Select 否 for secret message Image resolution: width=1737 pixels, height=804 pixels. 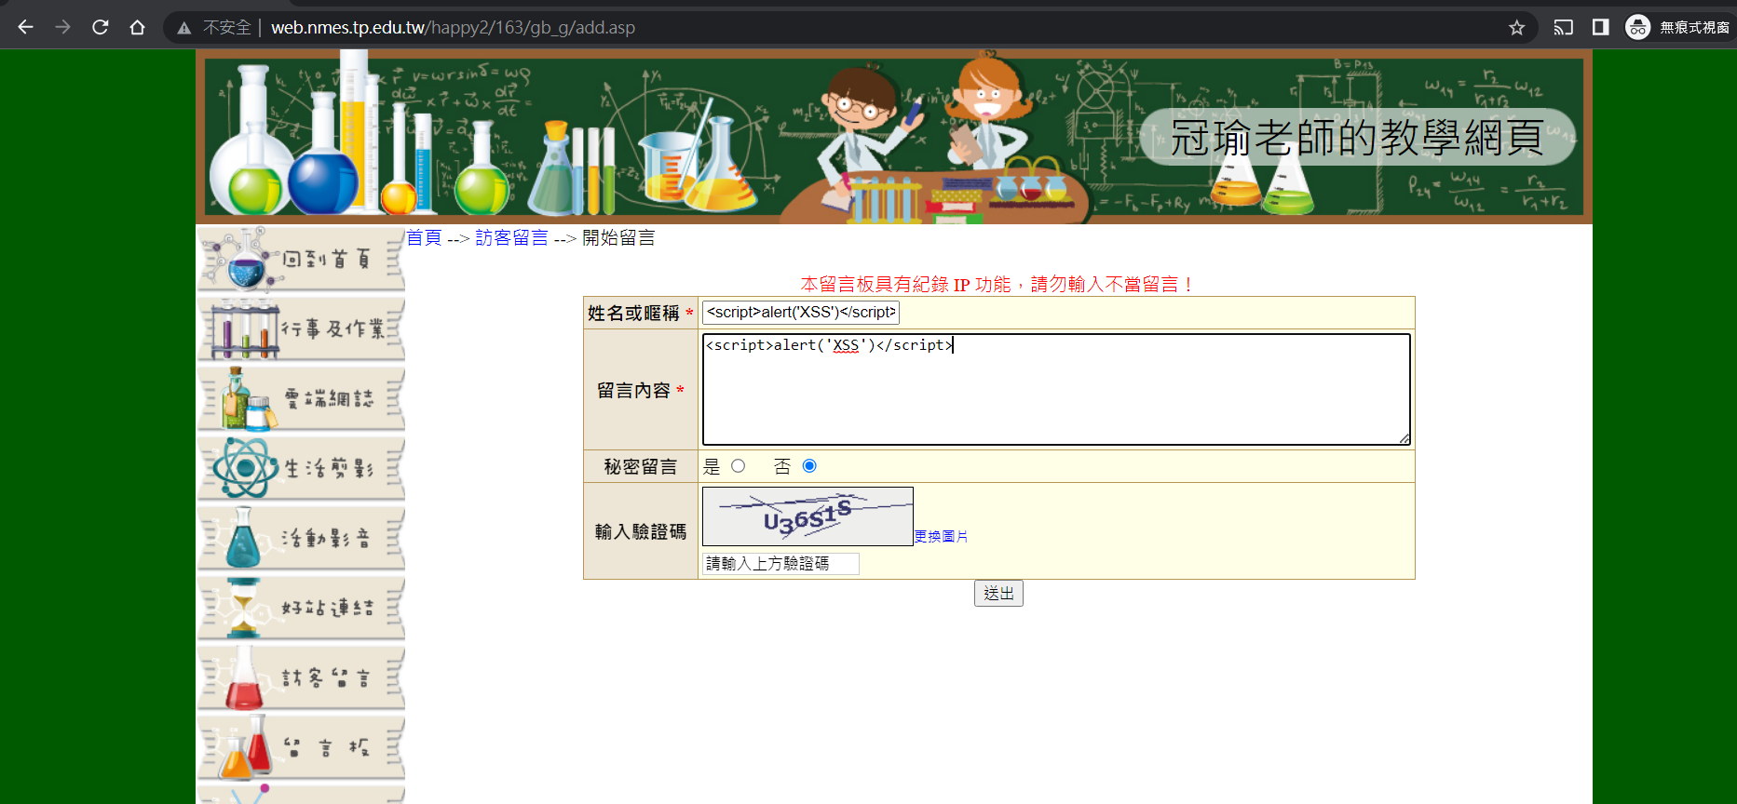pos(809,466)
